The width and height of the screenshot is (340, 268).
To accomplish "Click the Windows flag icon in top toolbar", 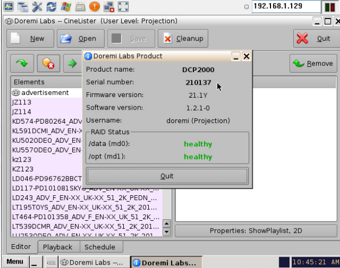I will [66, 7].
